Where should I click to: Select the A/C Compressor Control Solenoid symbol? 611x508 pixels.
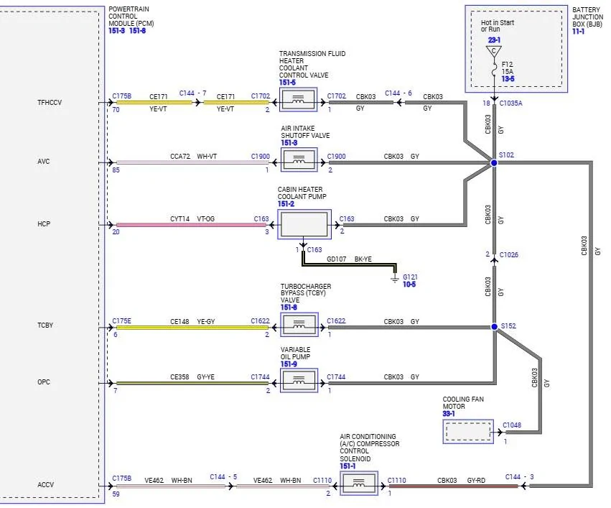click(x=359, y=483)
